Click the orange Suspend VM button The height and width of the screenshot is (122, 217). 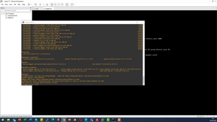(29, 4)
